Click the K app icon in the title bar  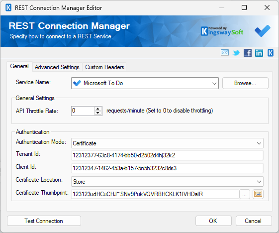click(x=8, y=7)
